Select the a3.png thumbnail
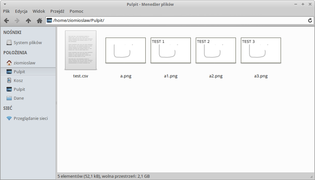315x180 pixels. (261, 50)
